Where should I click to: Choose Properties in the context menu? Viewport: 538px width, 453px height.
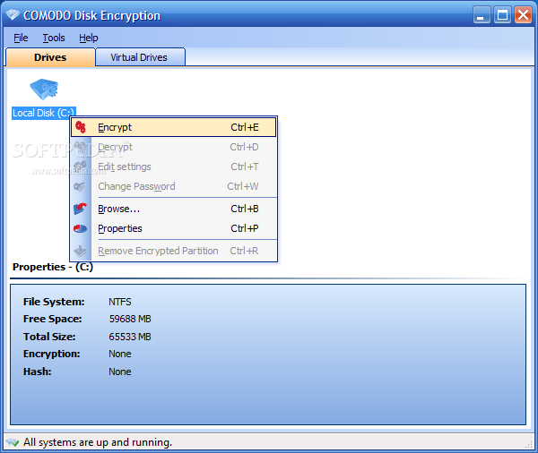tap(174, 228)
